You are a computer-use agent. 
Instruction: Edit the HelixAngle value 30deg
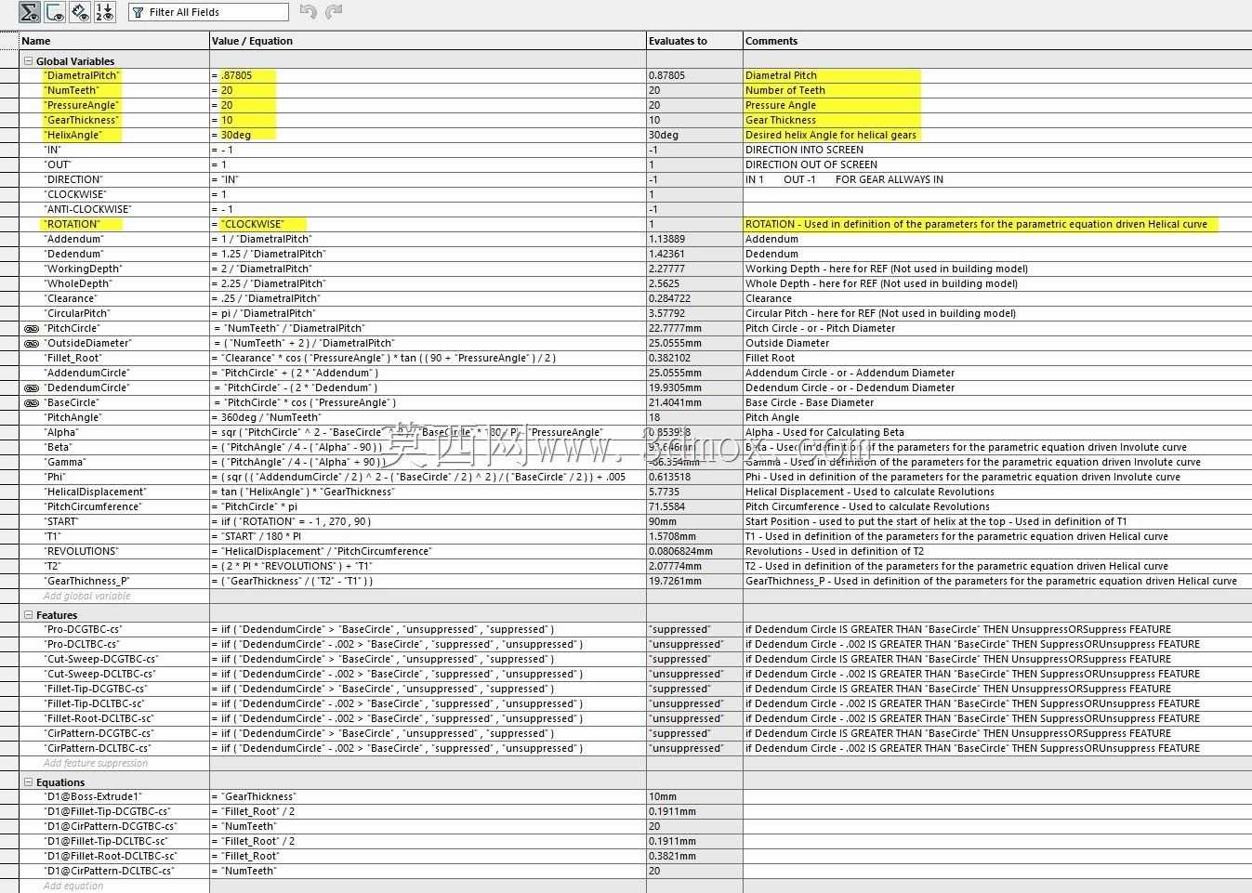[x=236, y=136]
